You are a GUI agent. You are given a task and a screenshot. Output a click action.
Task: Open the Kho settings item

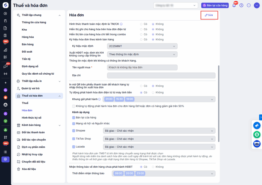click(24, 30)
